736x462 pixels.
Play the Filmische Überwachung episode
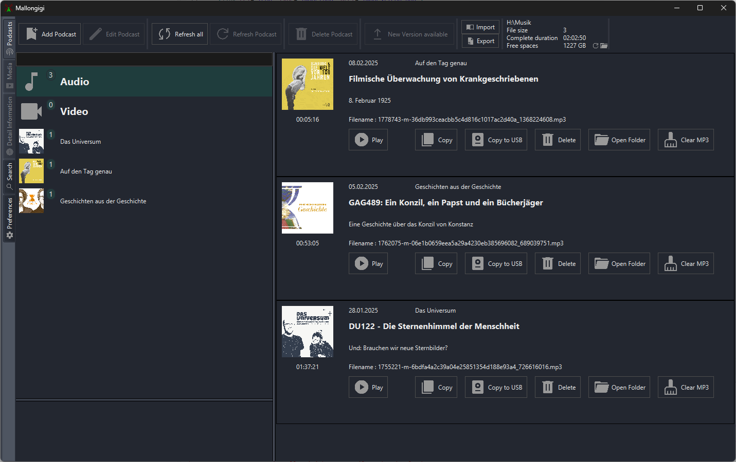[368, 140]
